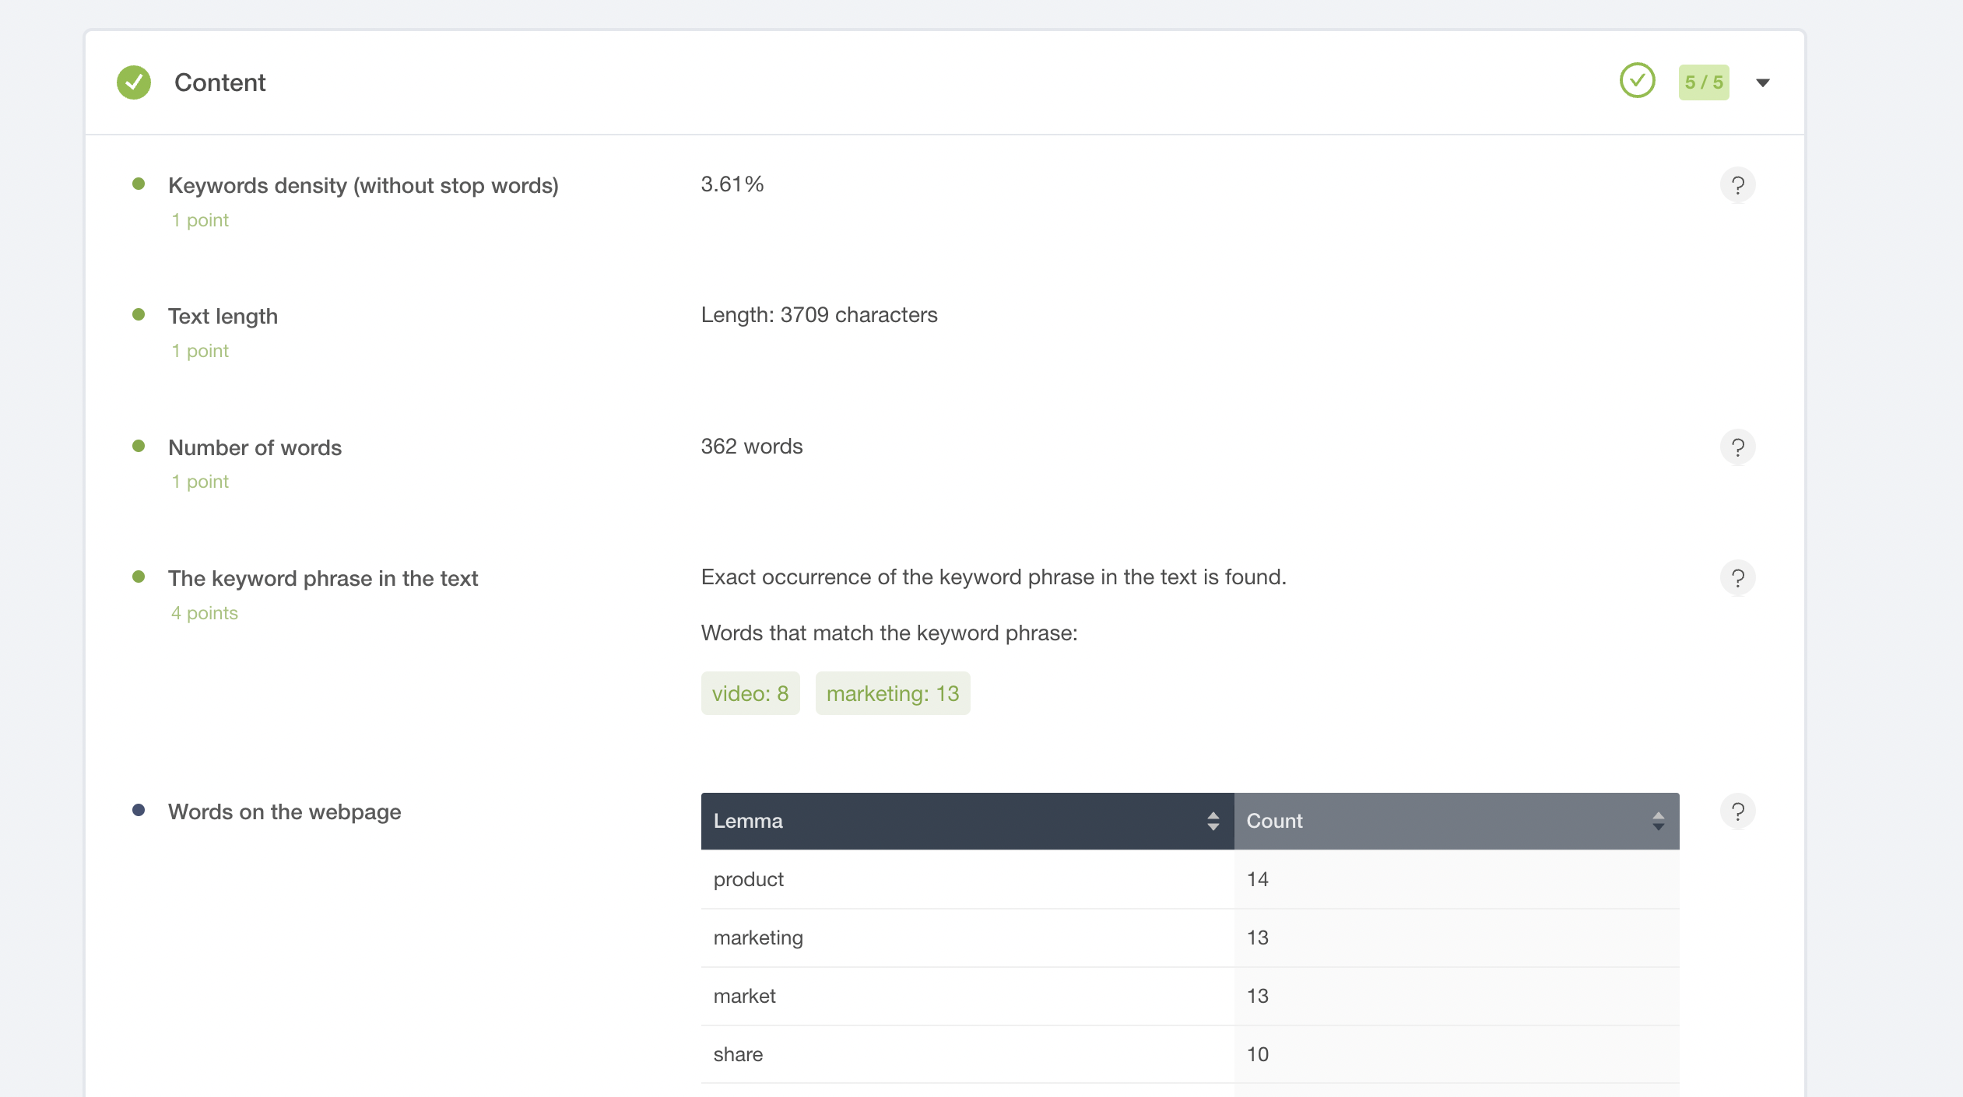1963x1097 pixels.
Task: Click the 'marketing: 13' keyword tag
Action: point(893,693)
